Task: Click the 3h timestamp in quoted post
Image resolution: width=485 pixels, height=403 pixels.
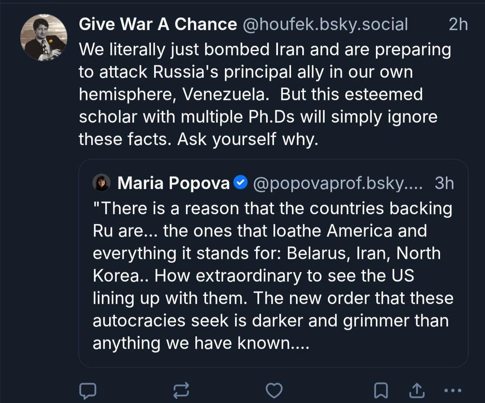Action: click(444, 183)
